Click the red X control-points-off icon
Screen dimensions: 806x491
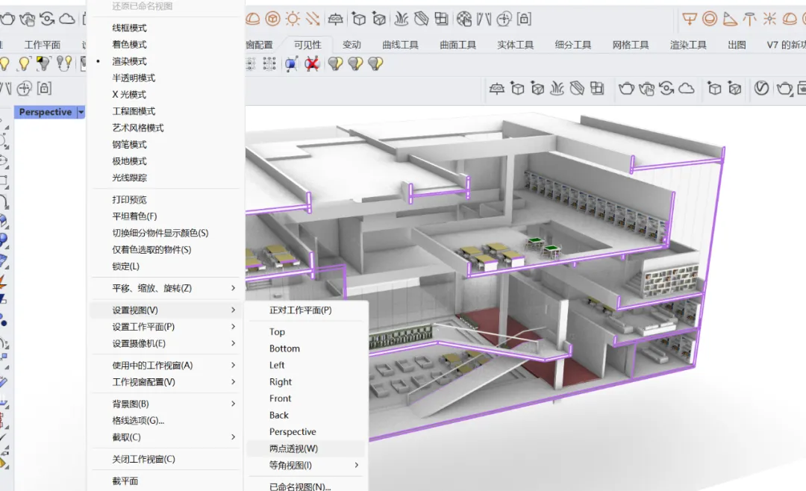311,63
